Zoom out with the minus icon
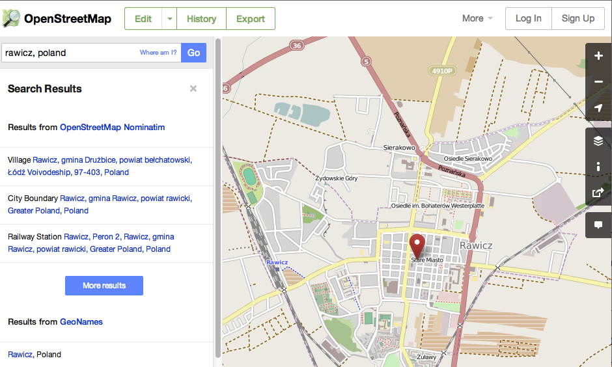612x367 pixels. tap(598, 81)
